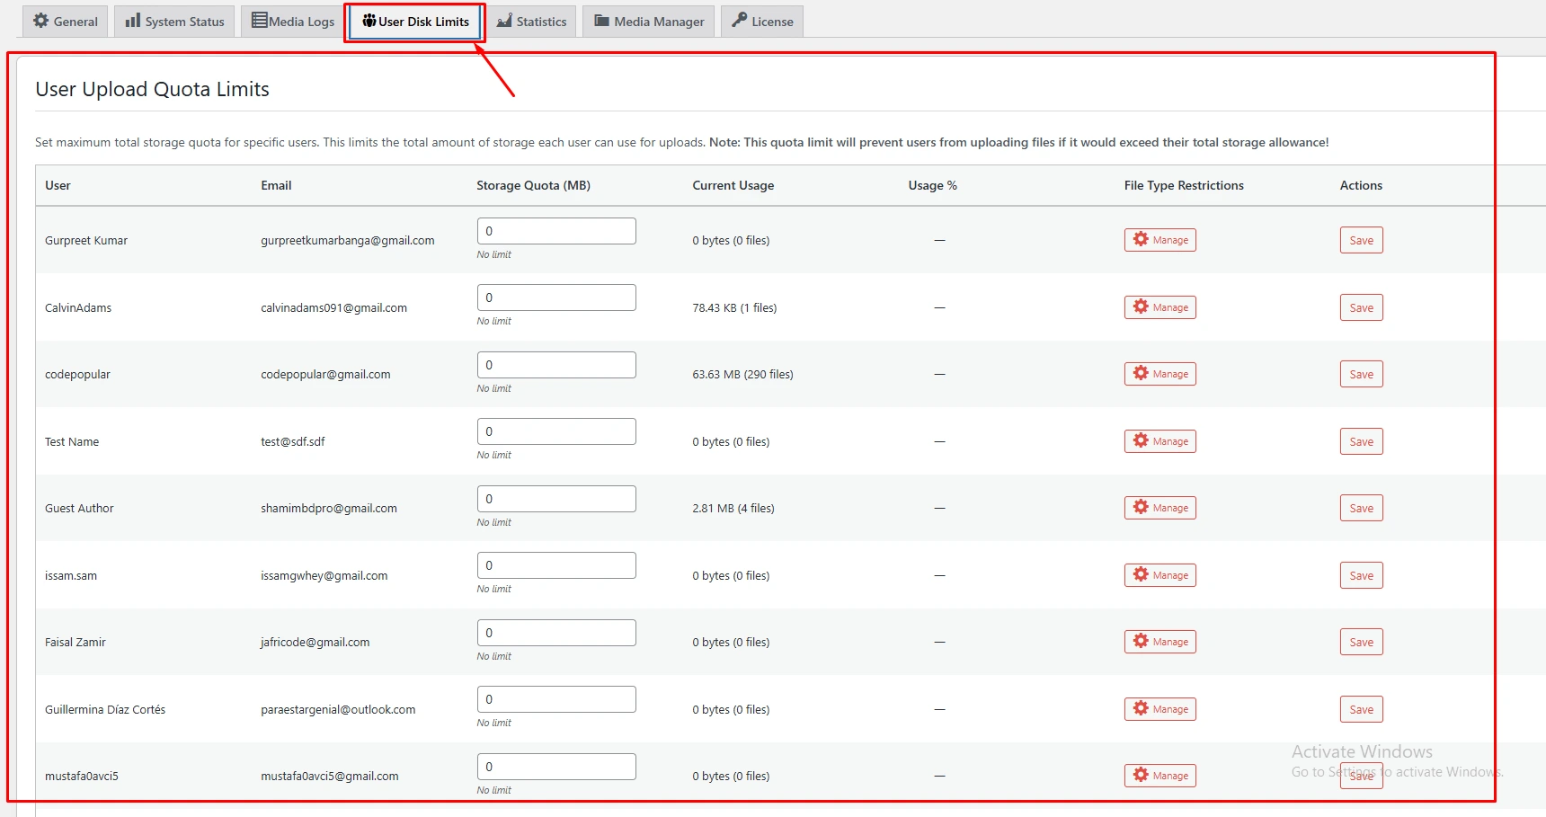Image resolution: width=1546 pixels, height=817 pixels.
Task: Click storage quota field for Test Name
Action: [555, 431]
